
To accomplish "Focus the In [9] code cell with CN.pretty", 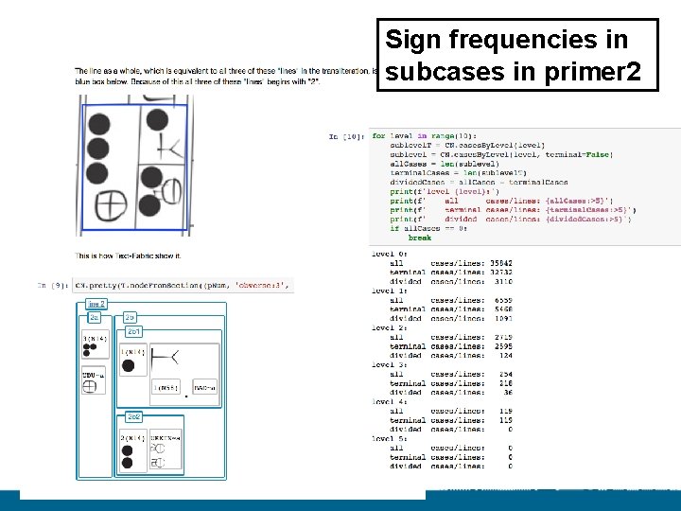I will pos(183,286).
